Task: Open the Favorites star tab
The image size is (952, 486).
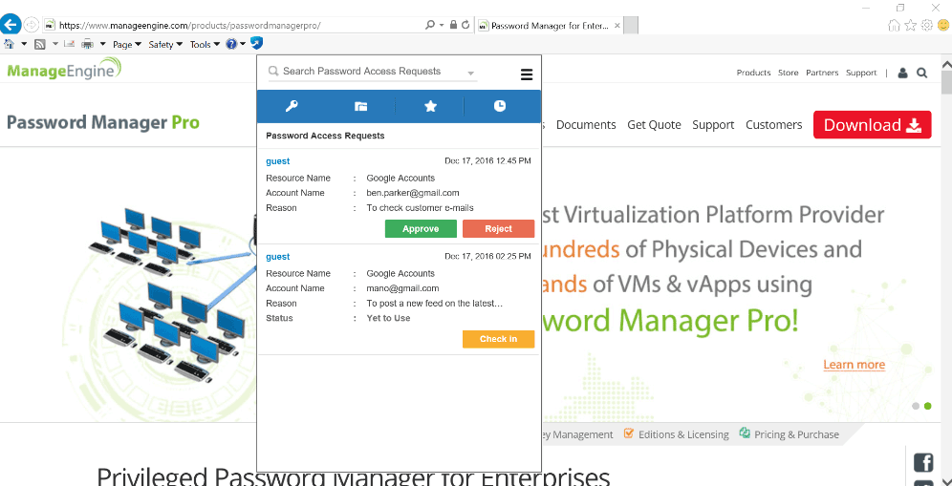Action: point(430,106)
